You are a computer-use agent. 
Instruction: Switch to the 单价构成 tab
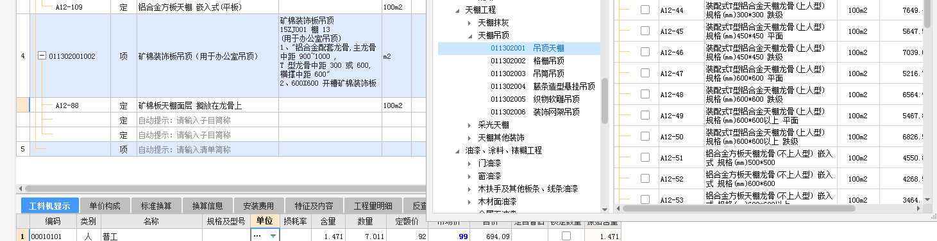[105, 206]
